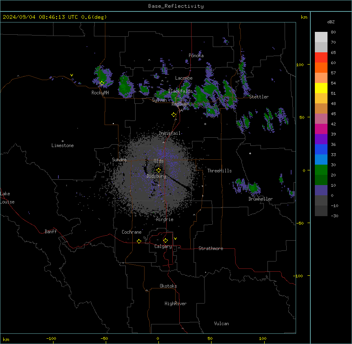Viewport: 352px width, 344px height.
Task: Click the 80 value in the dBZ legend
Action: click(333, 32)
